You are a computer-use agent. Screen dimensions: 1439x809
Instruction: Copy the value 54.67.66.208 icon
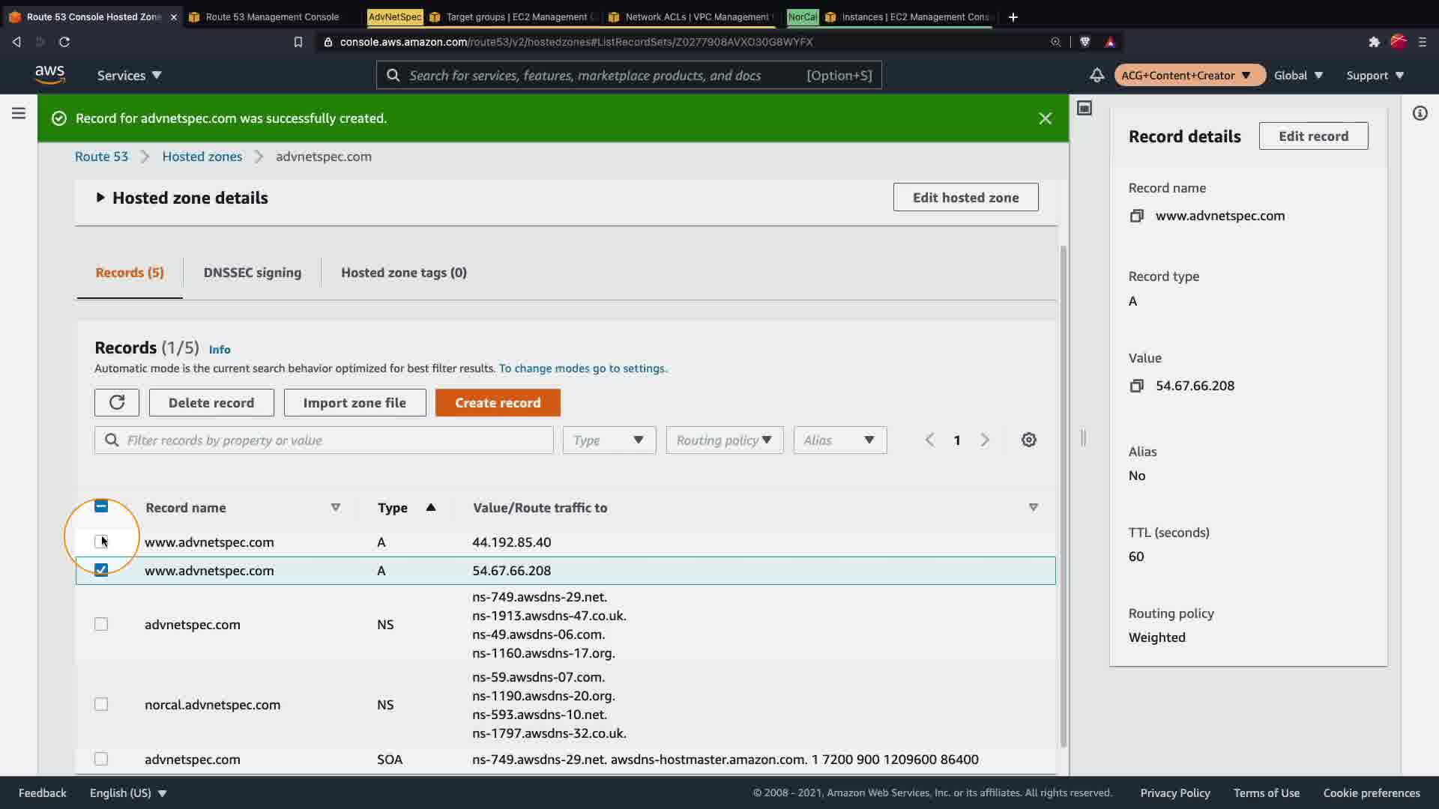[1136, 386]
